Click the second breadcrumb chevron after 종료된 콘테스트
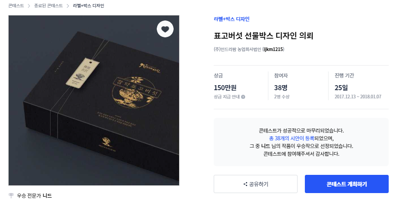Screen dimensions: 401x204 [x=68, y=6]
